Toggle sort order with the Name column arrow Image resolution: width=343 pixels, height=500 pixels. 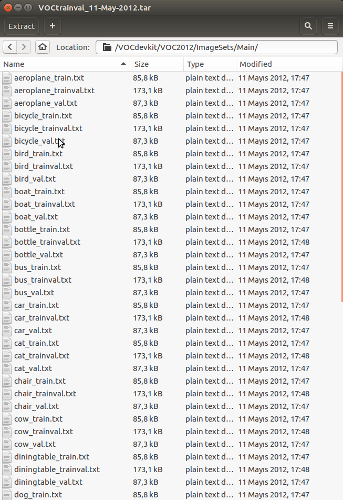point(123,64)
